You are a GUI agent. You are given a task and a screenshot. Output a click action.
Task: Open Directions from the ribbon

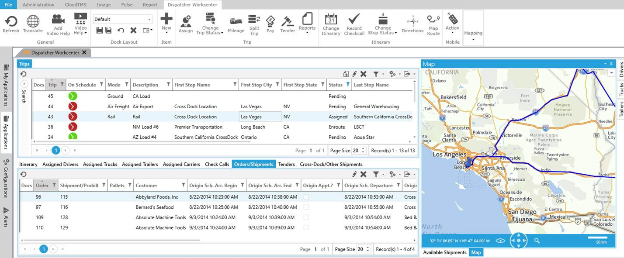tap(413, 24)
